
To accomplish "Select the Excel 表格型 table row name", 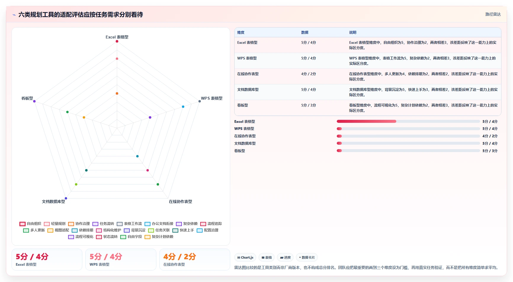I will pos(247,43).
